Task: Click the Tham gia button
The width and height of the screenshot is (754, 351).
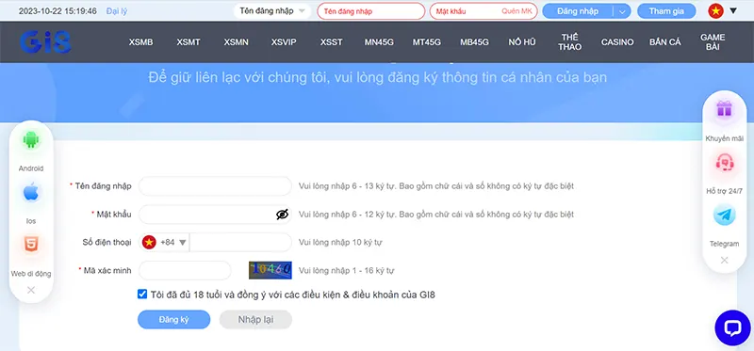Action: coord(666,11)
